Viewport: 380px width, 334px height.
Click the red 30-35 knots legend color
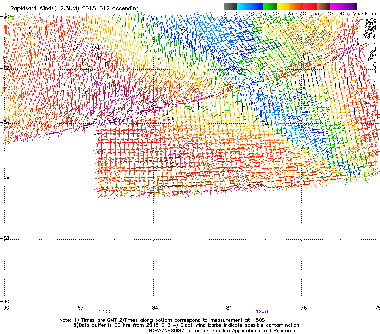pos(310,6)
